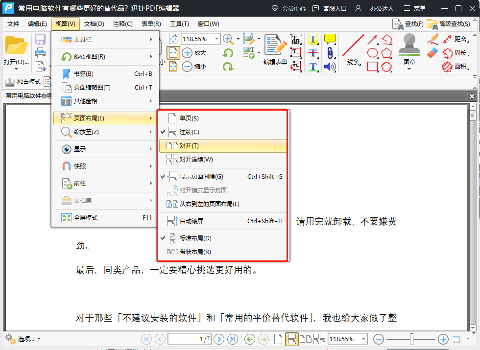Screen dimensions: 480x350
Task: Toggle Standard layout (标准布局) option
Action: point(223,238)
